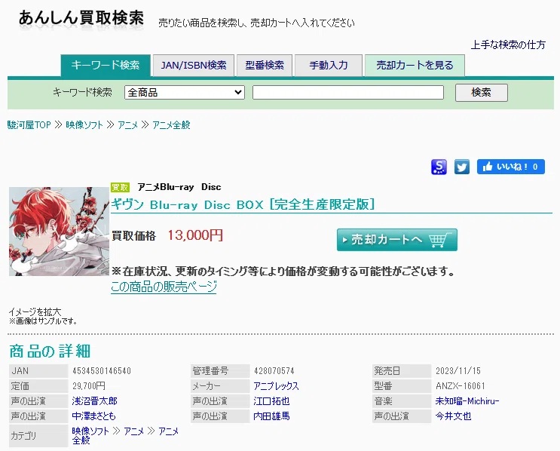Open the 上手な検索の仕方 help link

(508, 44)
